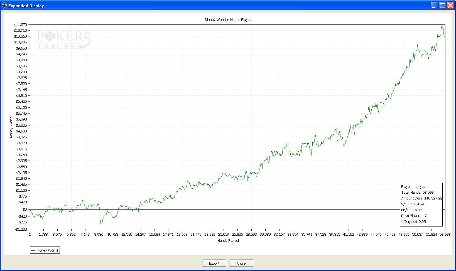Click the $/Day: $619.25 statistic

(413, 222)
